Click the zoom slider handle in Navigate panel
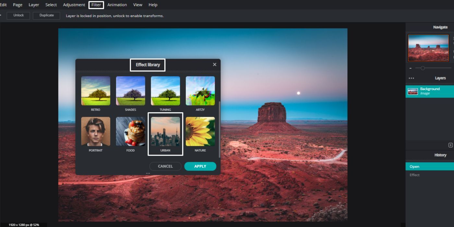Image resolution: width=454 pixels, height=227 pixels. [423, 68]
